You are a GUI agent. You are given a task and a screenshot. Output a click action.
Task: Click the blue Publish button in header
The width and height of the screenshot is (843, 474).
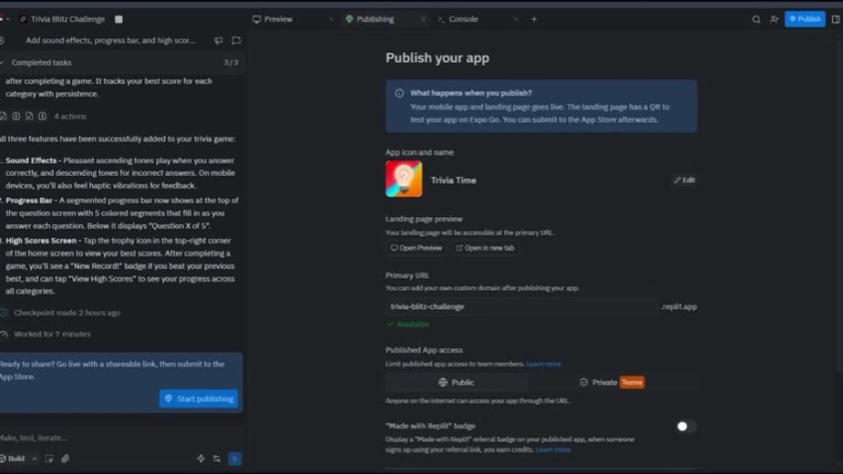(805, 19)
